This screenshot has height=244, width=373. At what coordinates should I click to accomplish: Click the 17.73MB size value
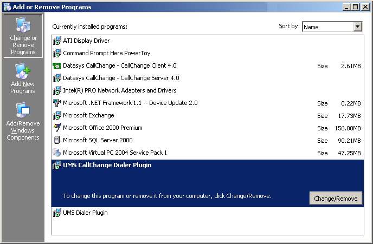point(350,116)
